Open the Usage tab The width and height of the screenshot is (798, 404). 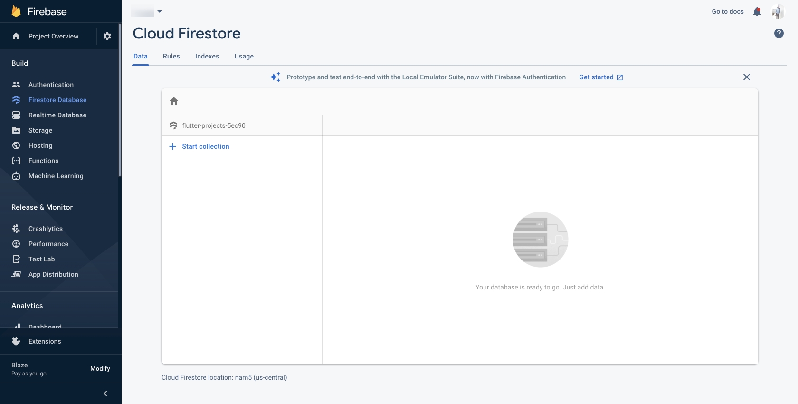(x=244, y=56)
